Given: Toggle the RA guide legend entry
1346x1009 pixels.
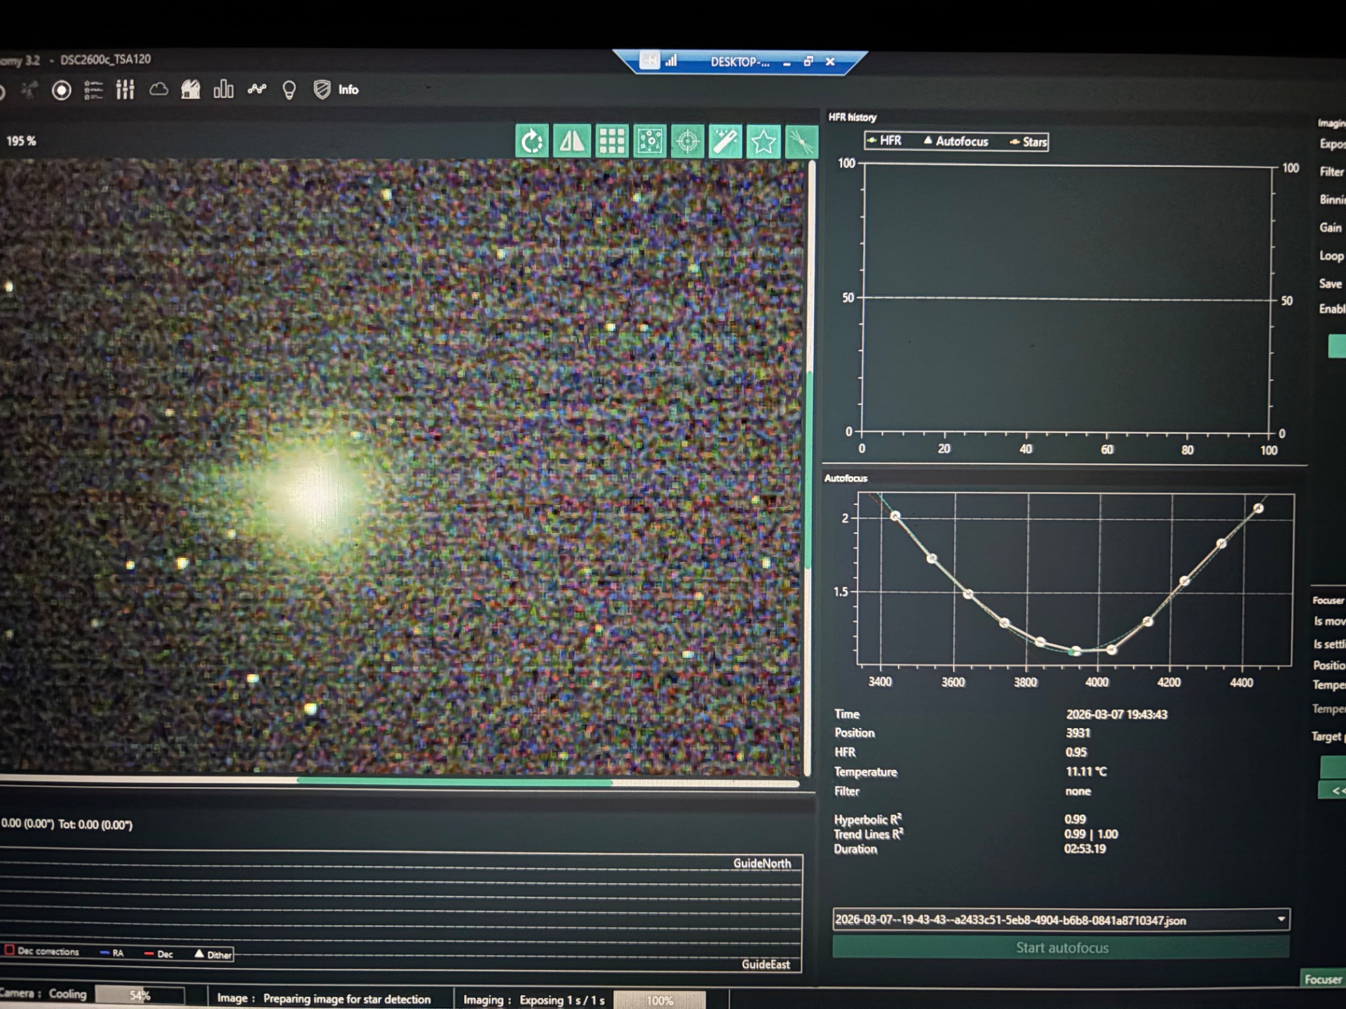Looking at the screenshot, I should (x=112, y=953).
